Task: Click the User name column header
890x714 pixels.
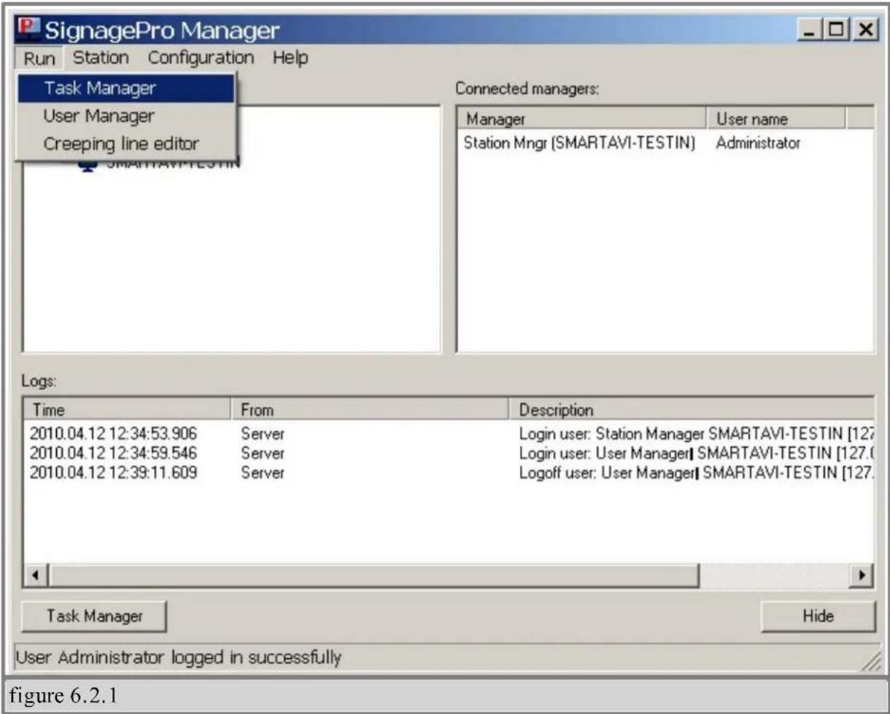Action: point(775,119)
